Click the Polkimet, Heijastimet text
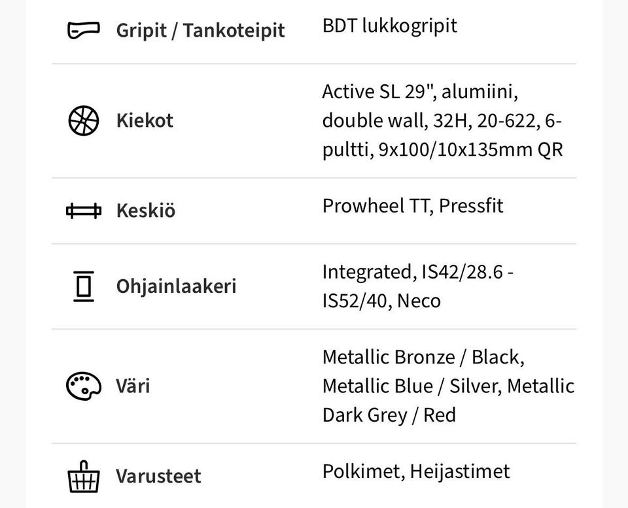This screenshot has width=628, height=508. 415,471
